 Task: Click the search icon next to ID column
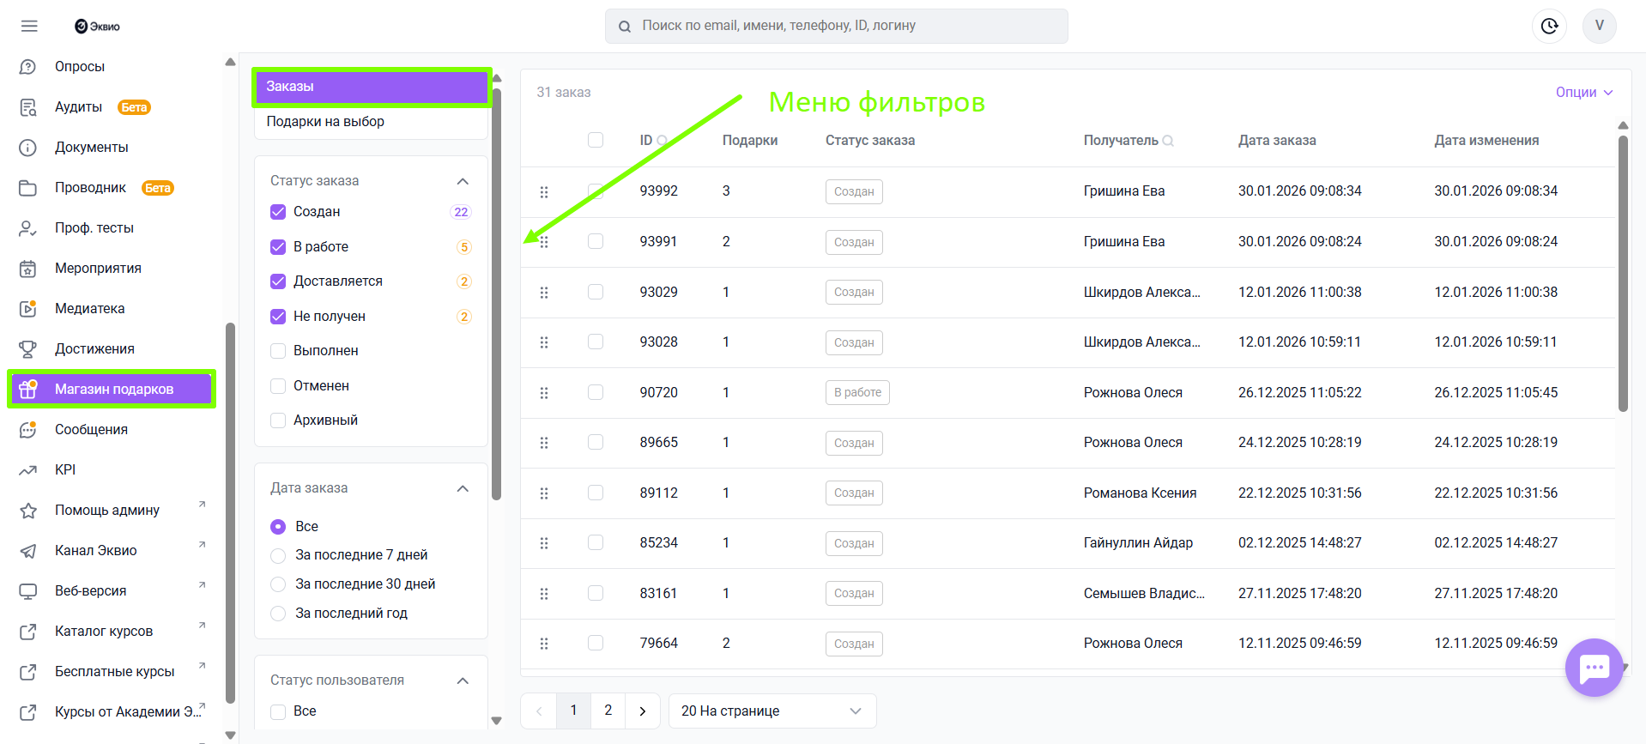[662, 141]
